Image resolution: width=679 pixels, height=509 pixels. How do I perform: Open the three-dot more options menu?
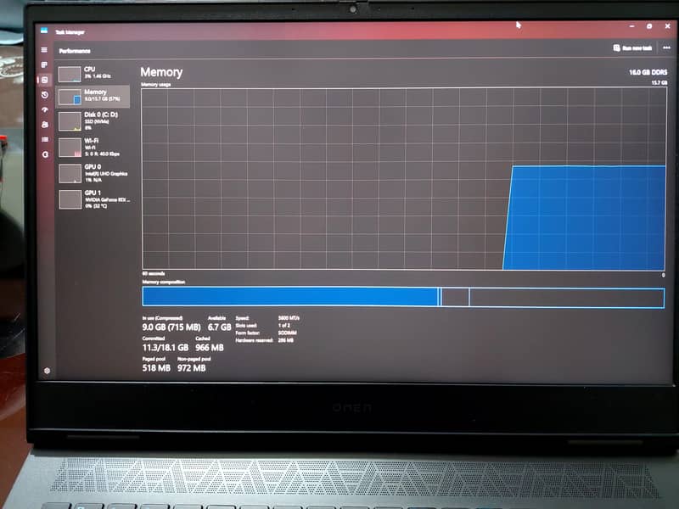point(666,48)
